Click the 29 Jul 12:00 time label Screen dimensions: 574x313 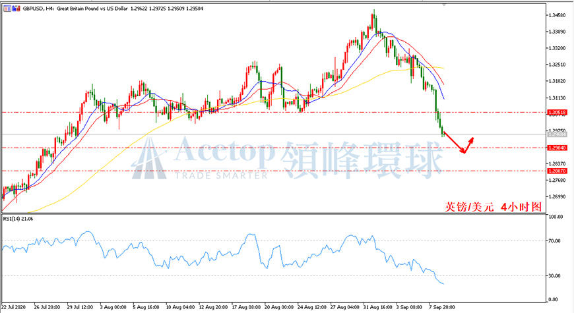point(80,307)
